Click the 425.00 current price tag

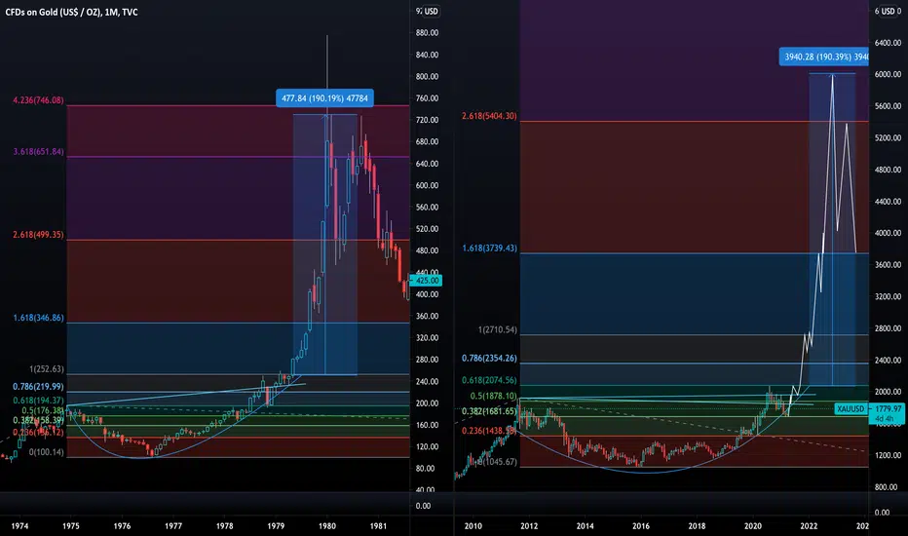(x=426, y=281)
